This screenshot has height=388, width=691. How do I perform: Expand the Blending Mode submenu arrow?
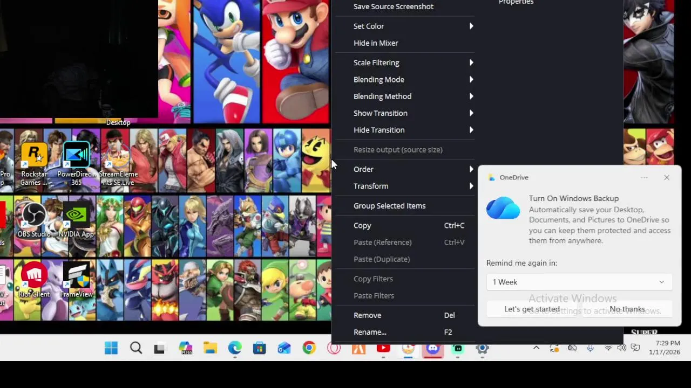pos(471,79)
